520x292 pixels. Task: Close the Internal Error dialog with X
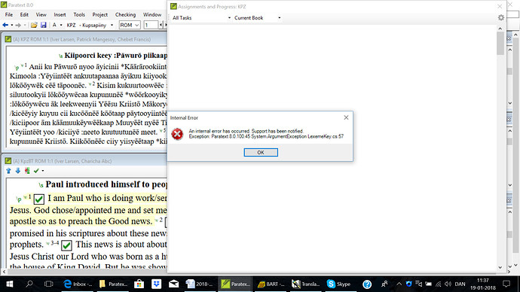click(x=346, y=117)
